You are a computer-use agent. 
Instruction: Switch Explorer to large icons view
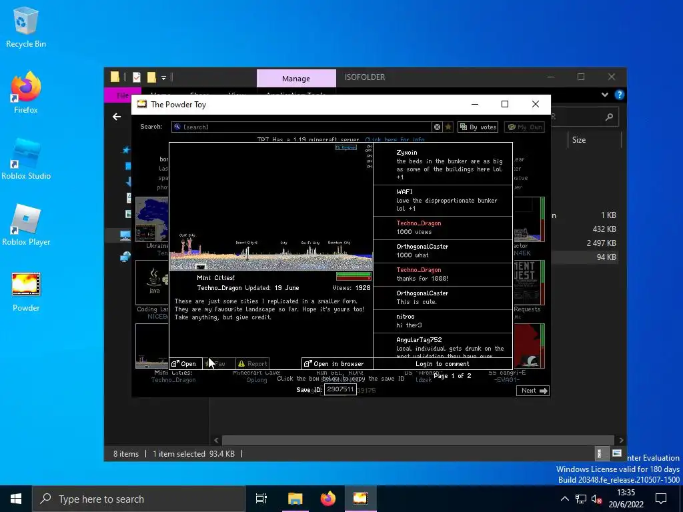pos(617,453)
